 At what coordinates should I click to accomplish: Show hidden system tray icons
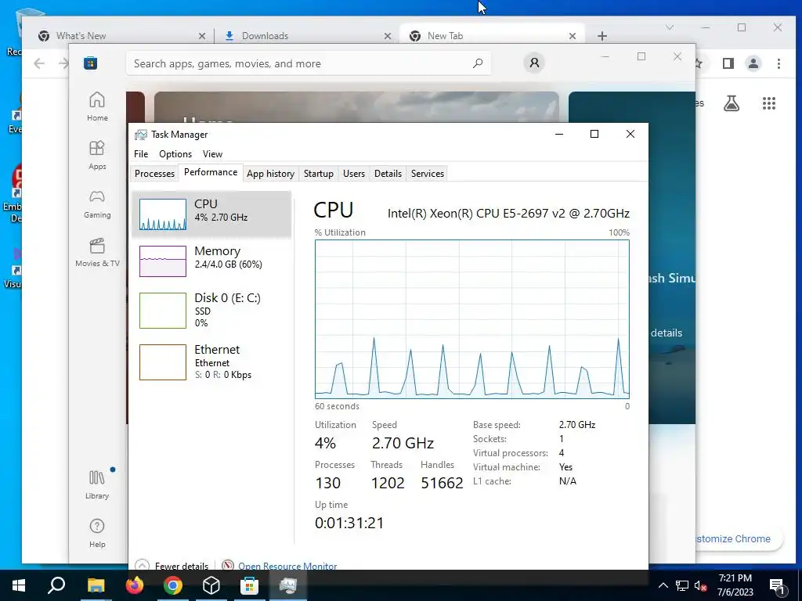pos(663,585)
